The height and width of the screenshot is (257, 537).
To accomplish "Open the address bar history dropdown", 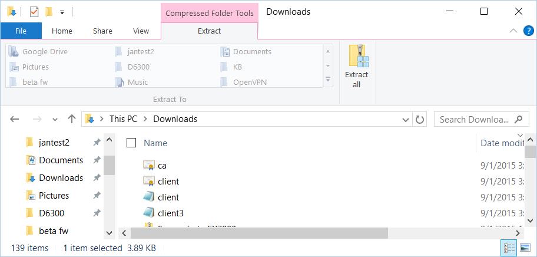I will [406, 120].
